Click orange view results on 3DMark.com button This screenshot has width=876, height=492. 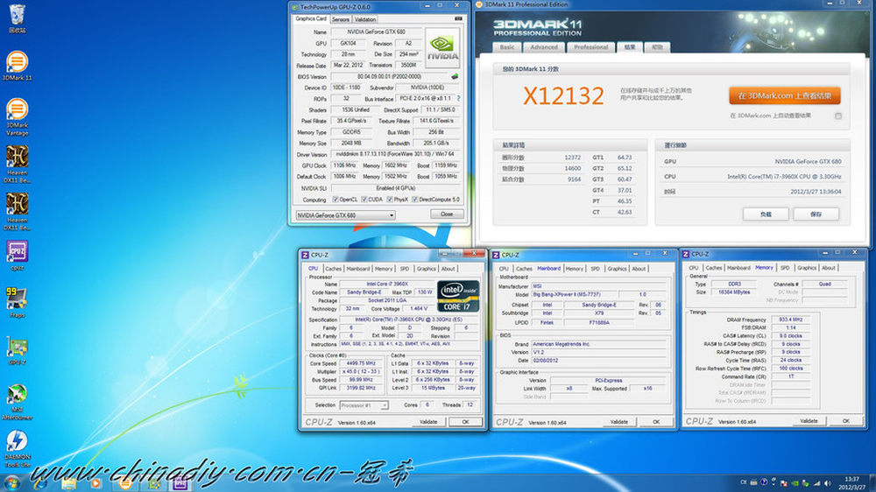click(x=785, y=95)
